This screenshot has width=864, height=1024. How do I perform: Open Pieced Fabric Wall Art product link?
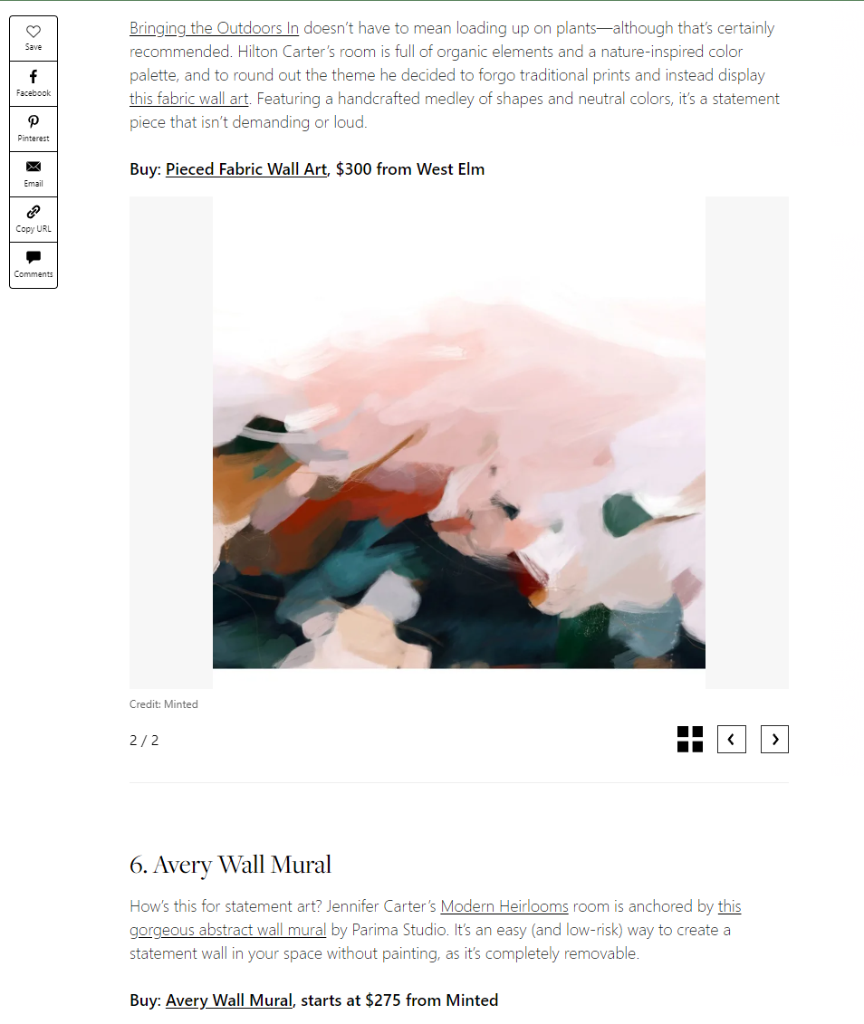[x=246, y=169]
